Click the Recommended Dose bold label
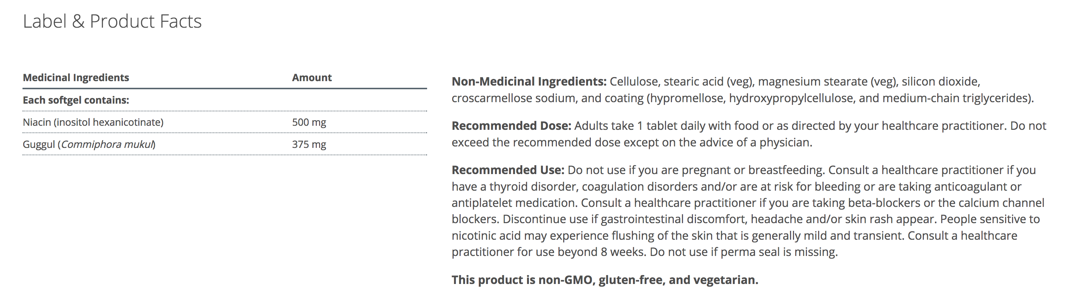This screenshot has height=298, width=1074. click(511, 125)
